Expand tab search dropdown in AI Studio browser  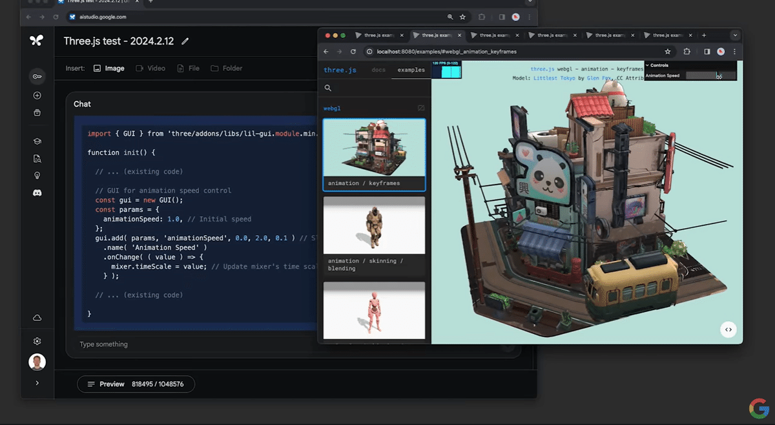[x=530, y=2]
